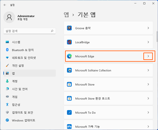This screenshot has width=158, height=130.
Task: Click the LocalBridge label
Action: click(82, 42)
